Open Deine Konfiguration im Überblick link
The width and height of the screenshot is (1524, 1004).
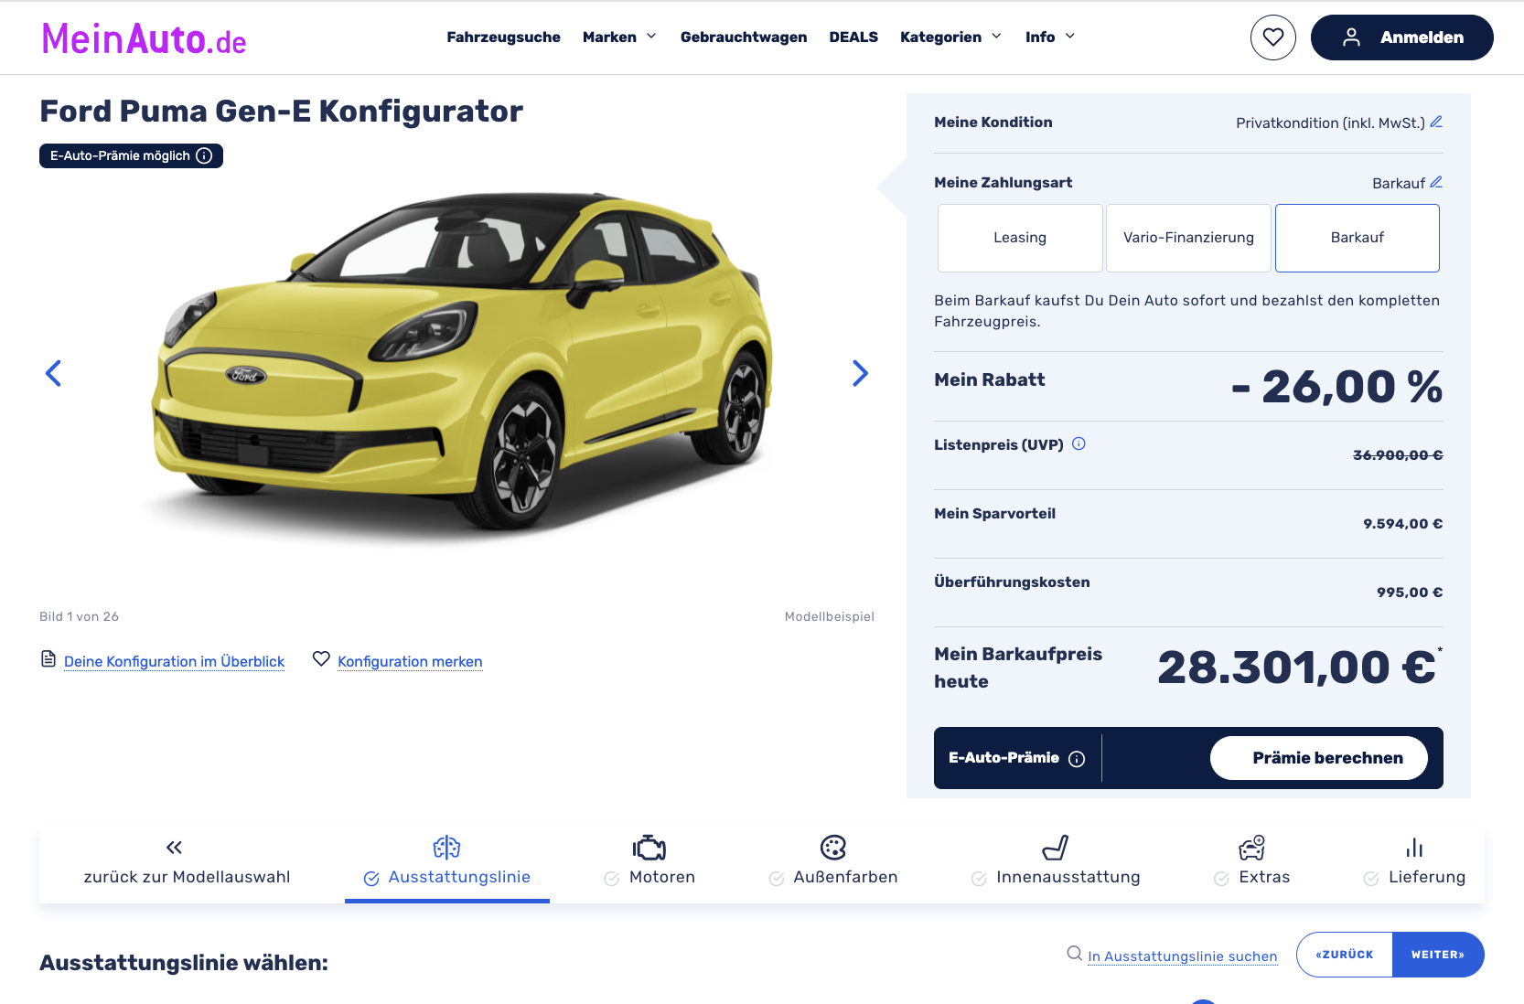pos(174,661)
